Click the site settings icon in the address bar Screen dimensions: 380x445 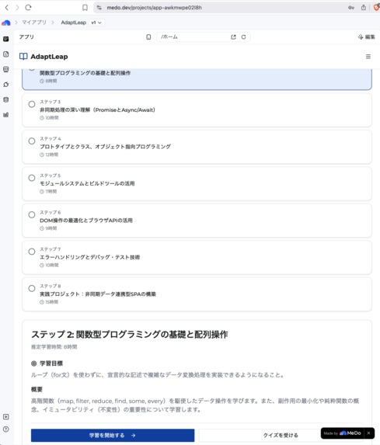99,8
